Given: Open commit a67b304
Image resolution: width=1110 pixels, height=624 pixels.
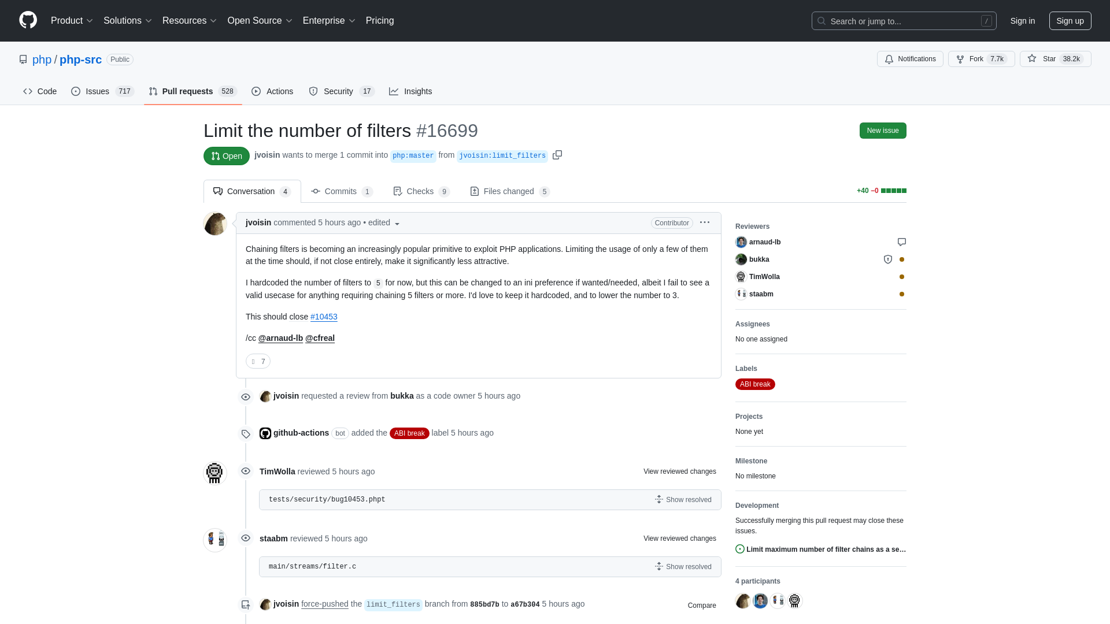Looking at the screenshot, I should pyautogui.click(x=525, y=604).
